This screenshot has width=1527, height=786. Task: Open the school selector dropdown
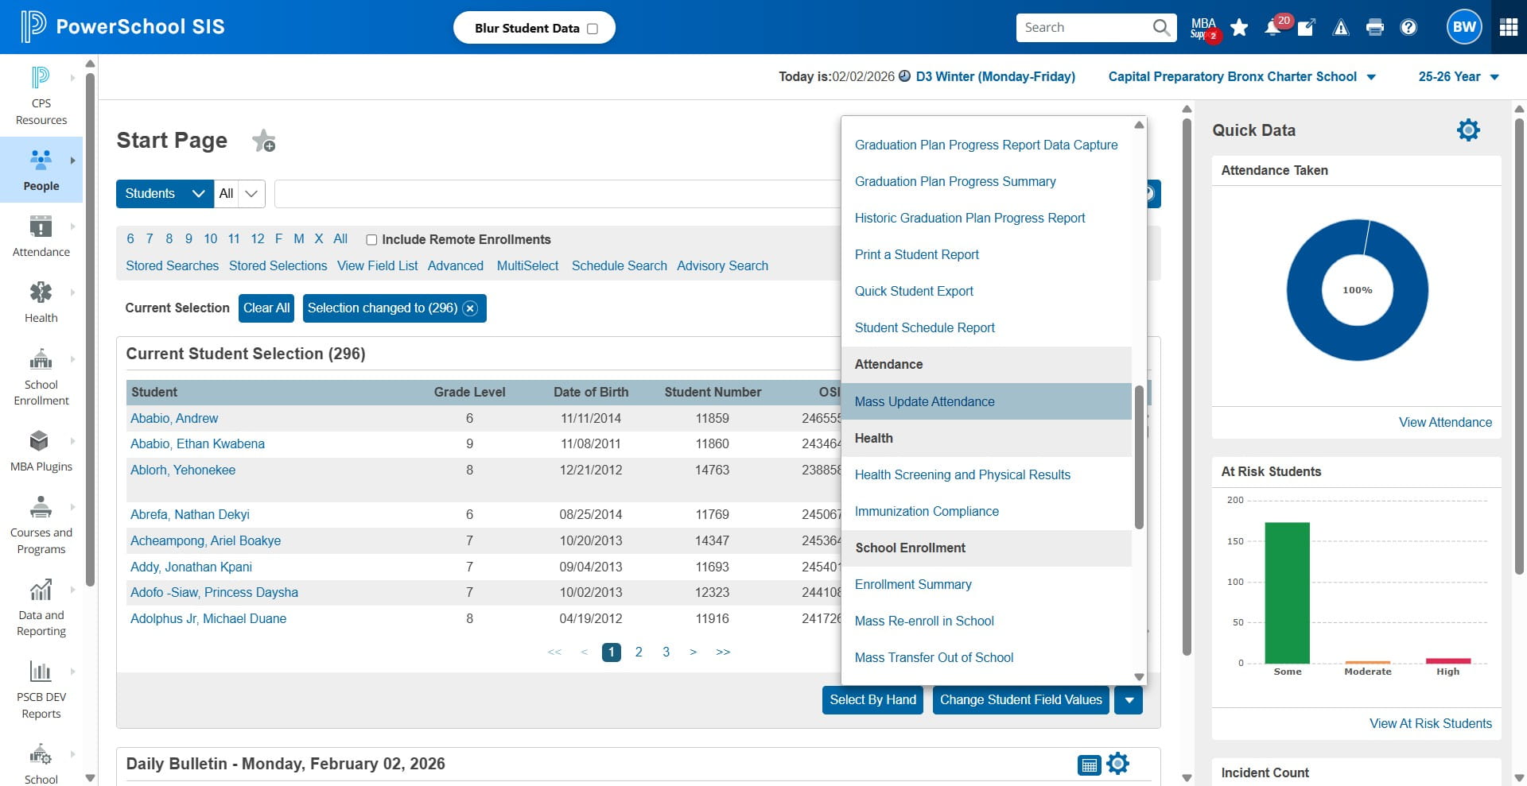coord(1241,77)
